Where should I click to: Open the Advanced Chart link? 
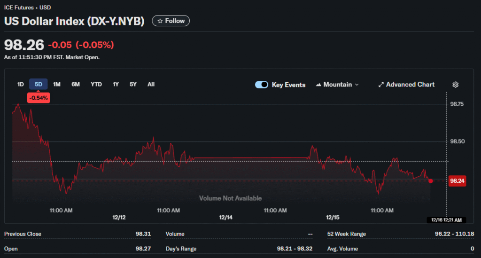(x=410, y=85)
